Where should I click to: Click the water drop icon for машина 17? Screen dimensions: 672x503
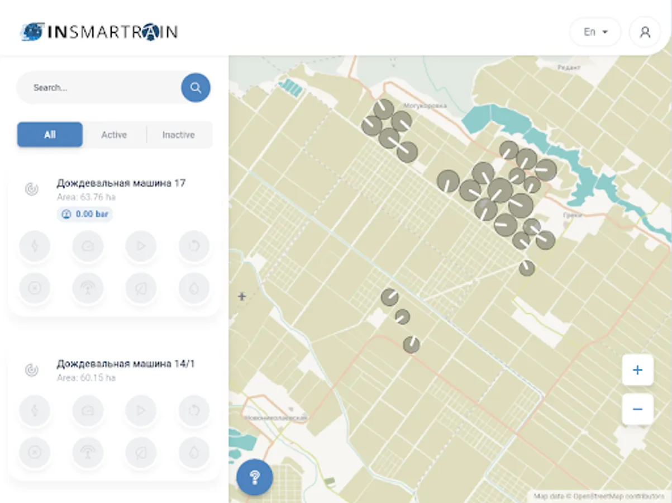point(194,288)
